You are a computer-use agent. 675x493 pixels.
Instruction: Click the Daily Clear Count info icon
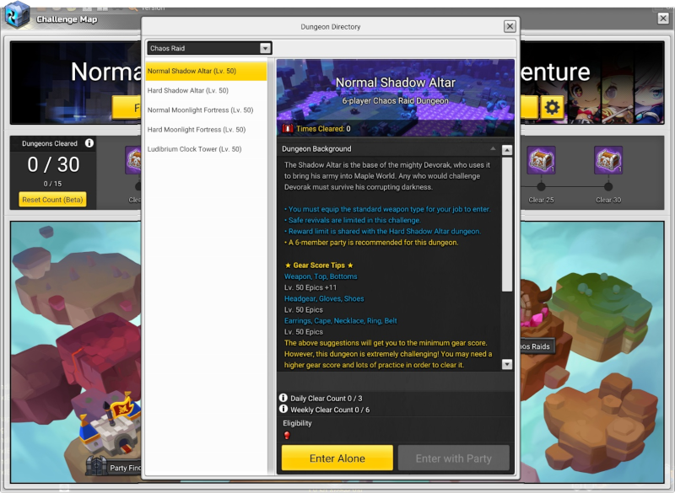283,398
